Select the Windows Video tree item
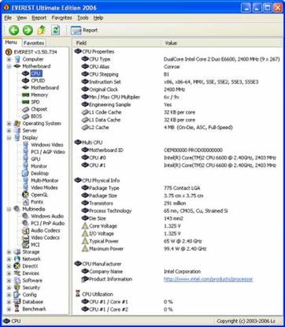 (47, 145)
